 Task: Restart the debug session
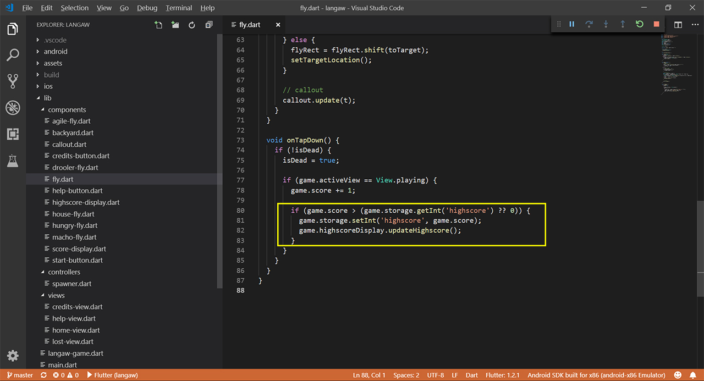tap(639, 24)
